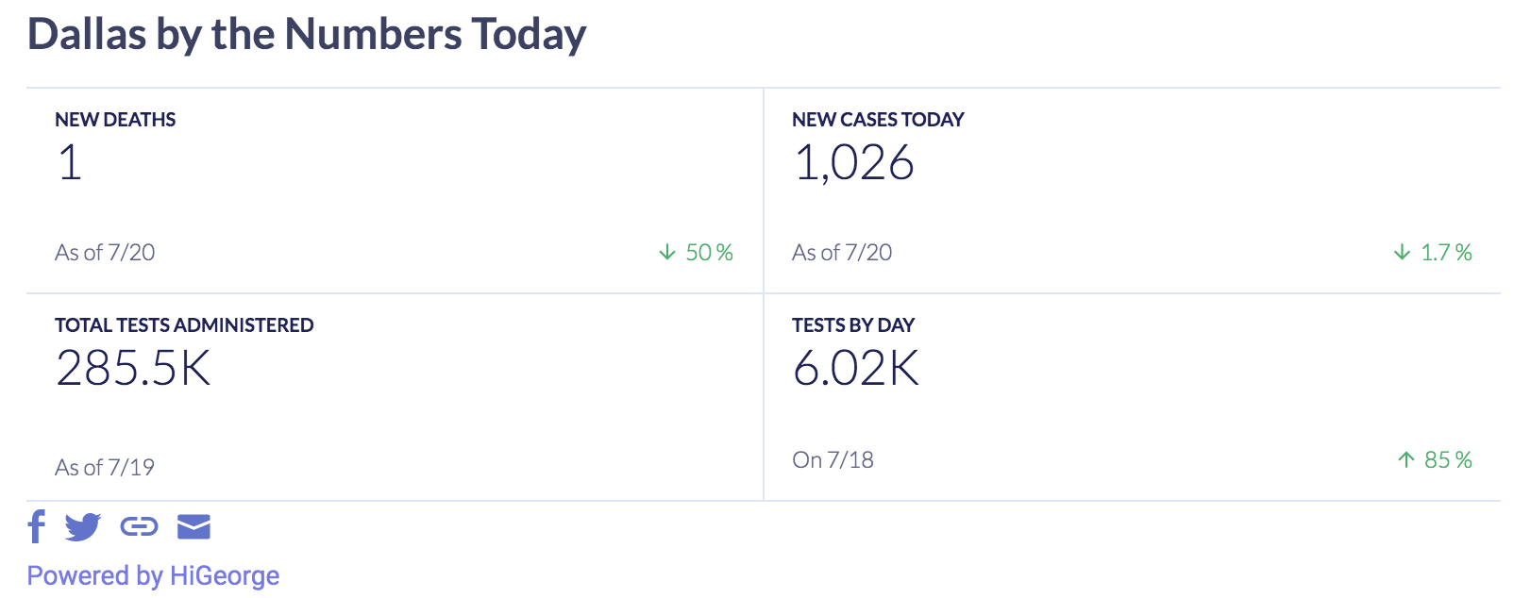Click the On 7/18 date text

tap(833, 459)
